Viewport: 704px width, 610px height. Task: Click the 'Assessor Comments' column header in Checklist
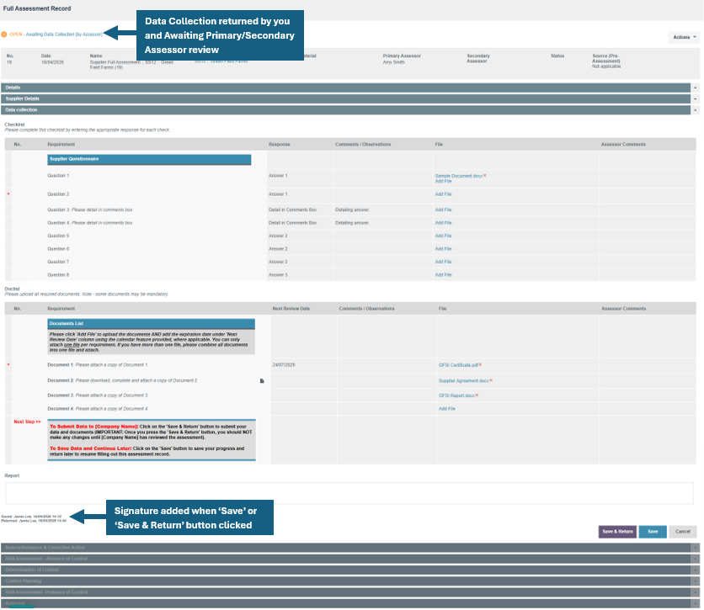[x=623, y=145]
